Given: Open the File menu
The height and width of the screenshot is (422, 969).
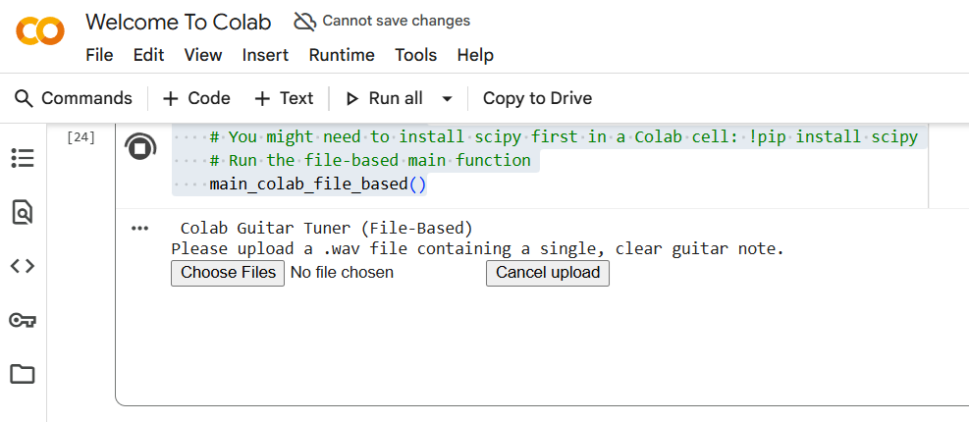Looking at the screenshot, I should (99, 55).
